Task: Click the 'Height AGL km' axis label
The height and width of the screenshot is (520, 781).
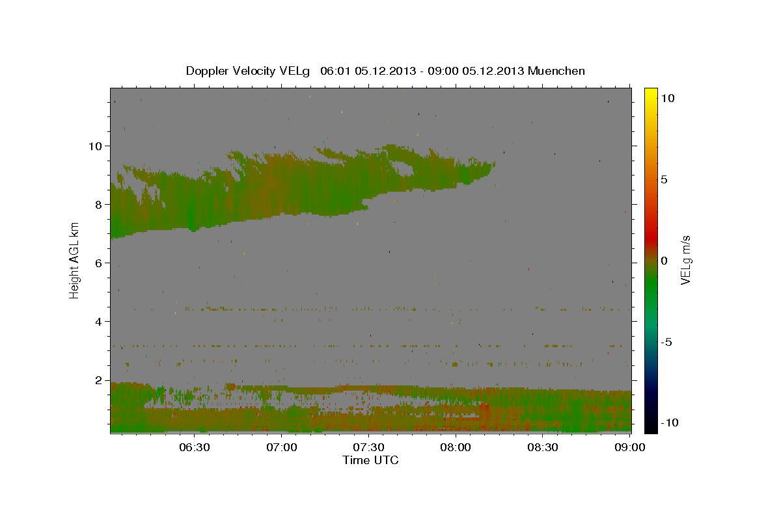Action: pos(74,260)
